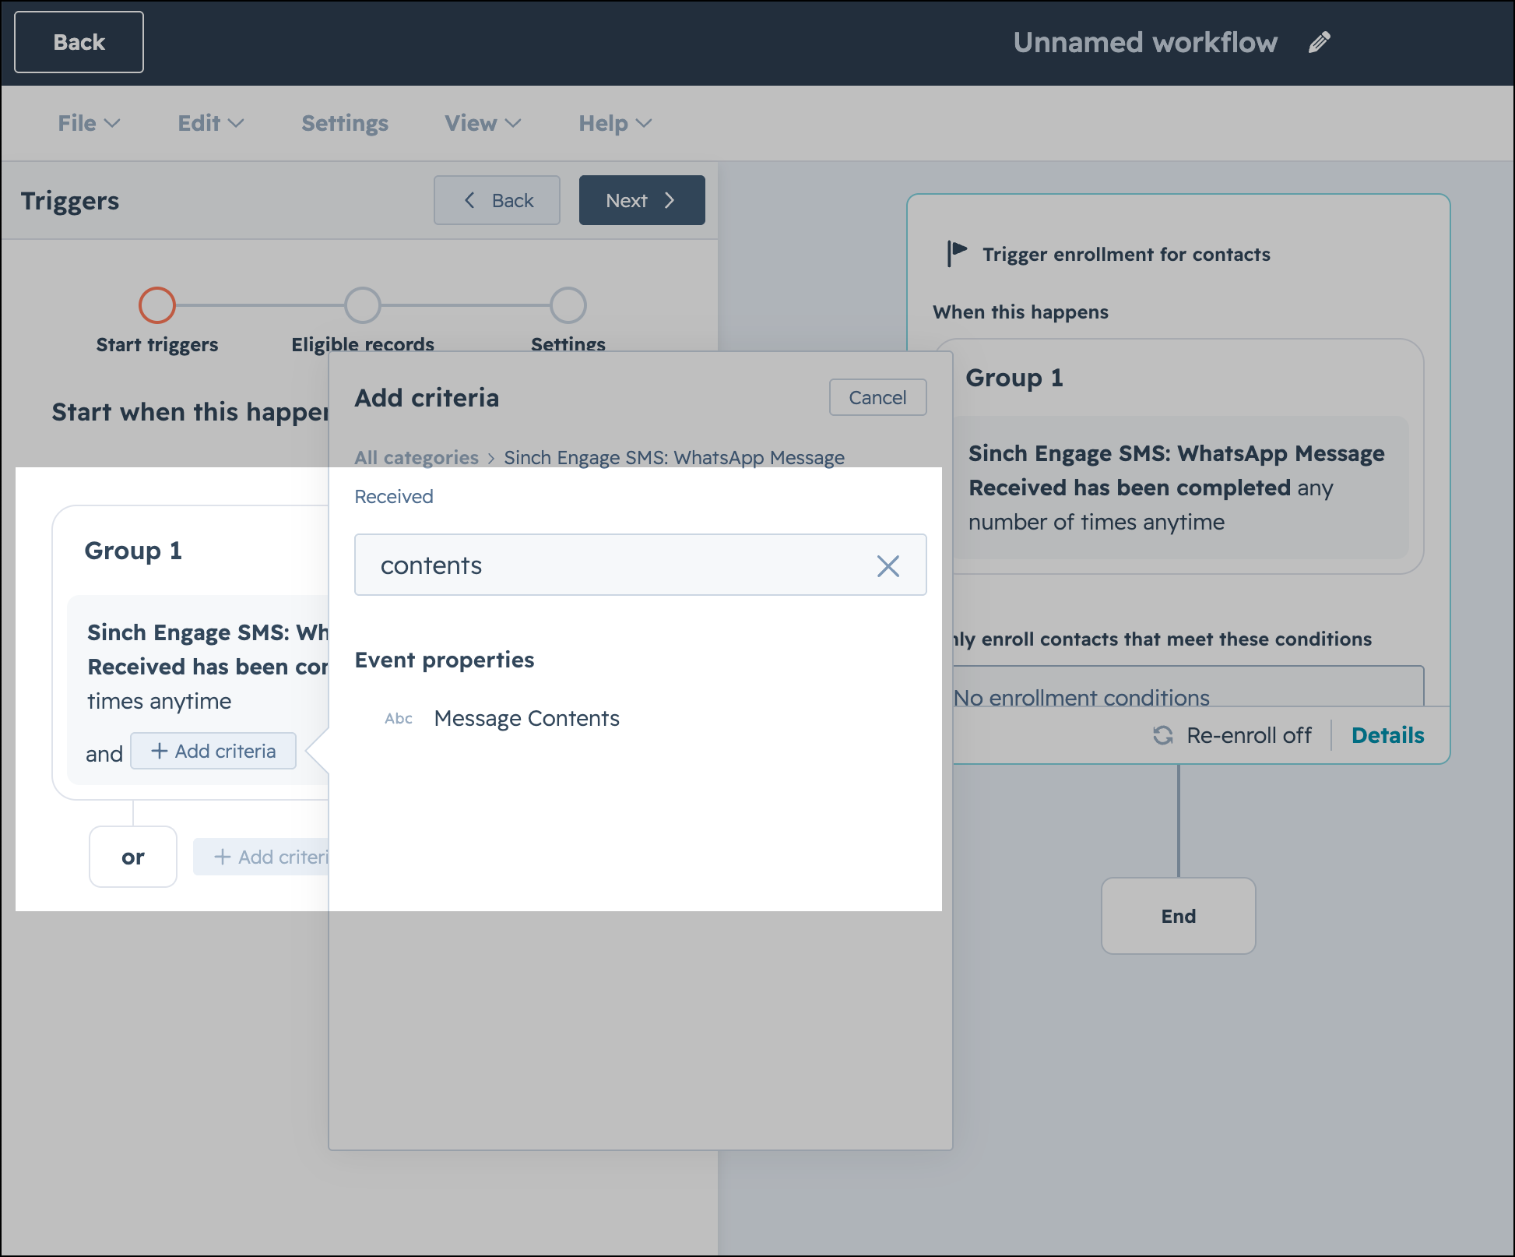Click the top-left Back button

tap(79, 42)
